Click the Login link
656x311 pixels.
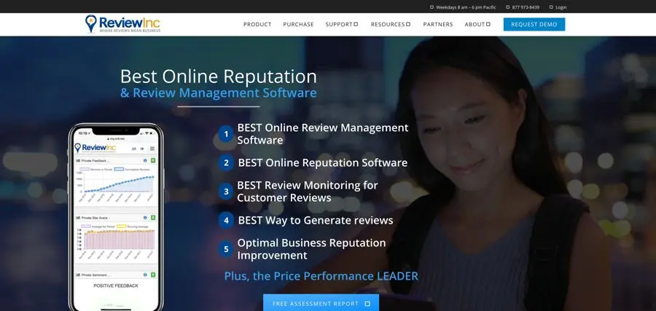(561, 7)
